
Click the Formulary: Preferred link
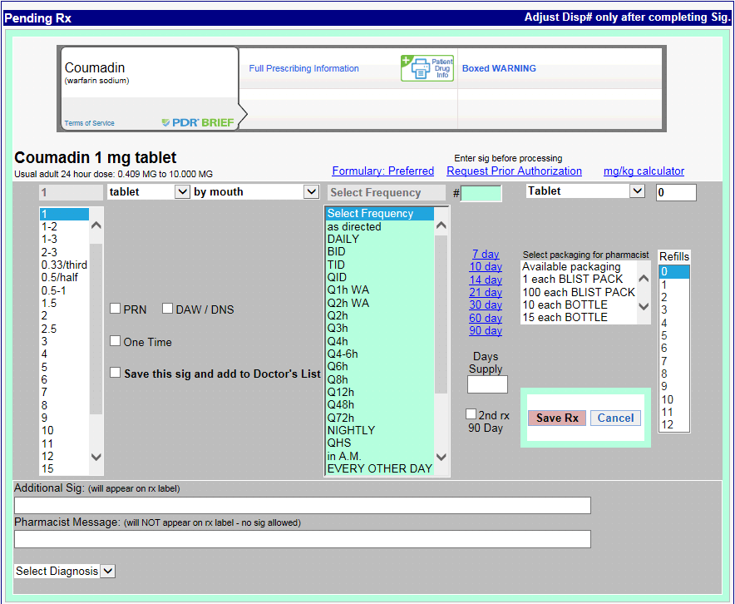(383, 171)
